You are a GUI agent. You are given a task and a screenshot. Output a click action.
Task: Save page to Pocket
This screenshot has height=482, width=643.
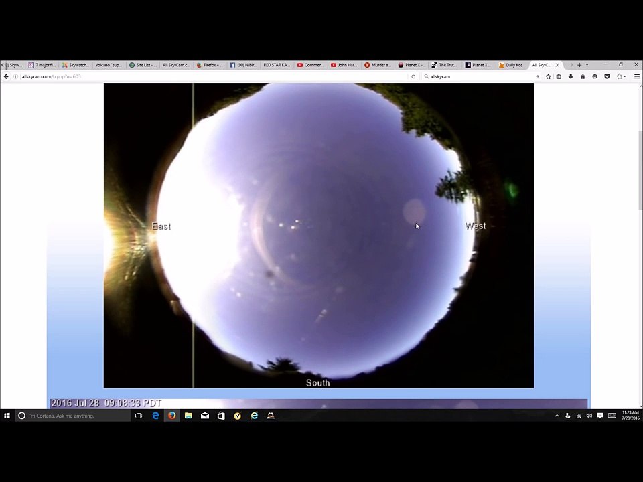pyautogui.click(x=608, y=76)
